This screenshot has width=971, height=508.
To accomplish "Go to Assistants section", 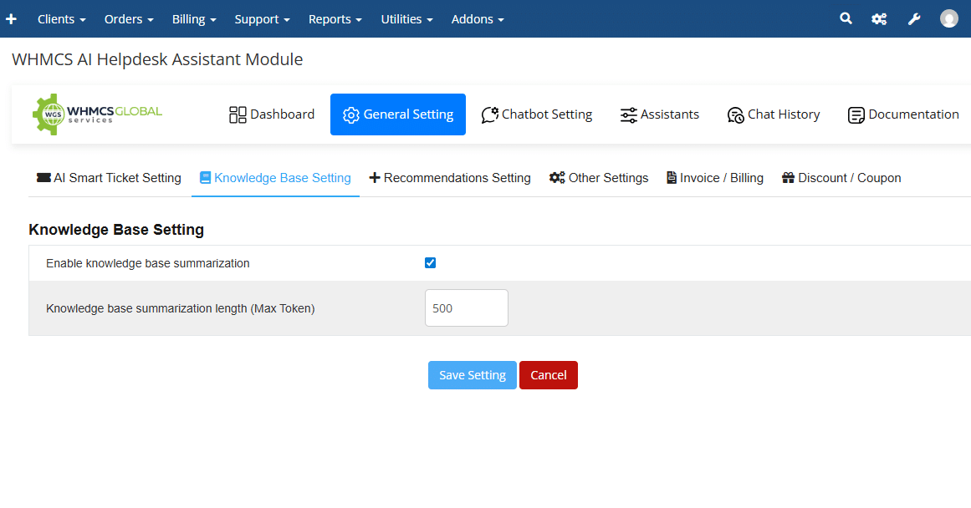I will pos(659,114).
